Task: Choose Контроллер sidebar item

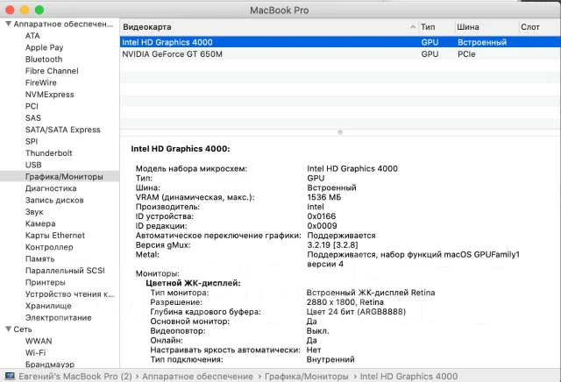Action: click(49, 247)
